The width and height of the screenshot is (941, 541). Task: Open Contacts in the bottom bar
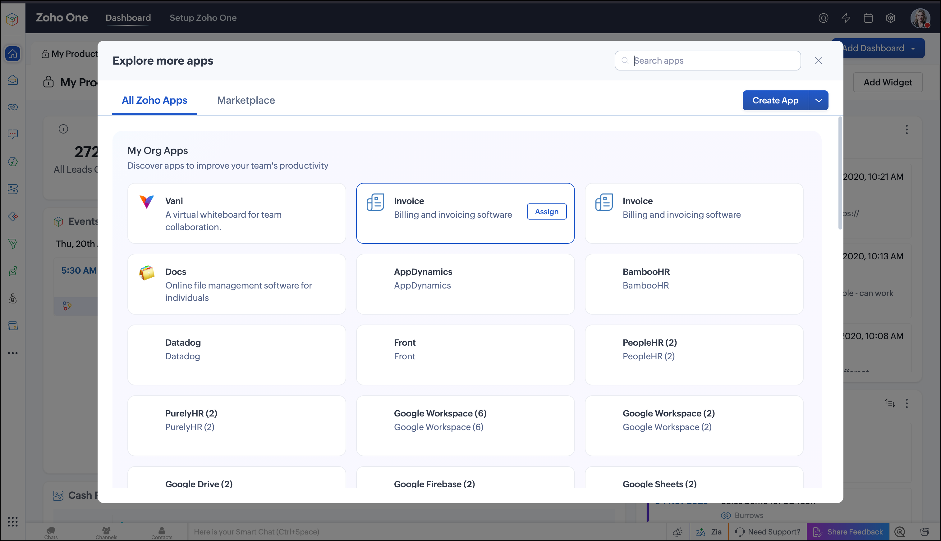click(162, 533)
